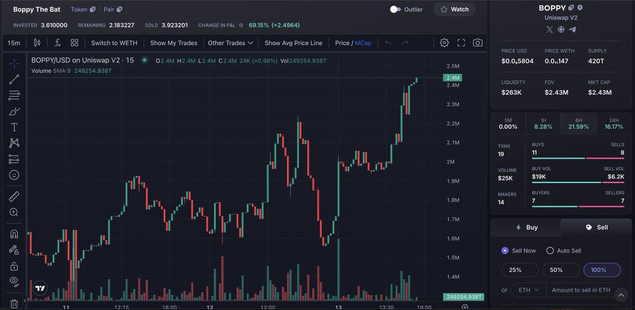Open BOPPY's website globe link
This screenshot has width=635, height=310.
pyautogui.click(x=561, y=29)
